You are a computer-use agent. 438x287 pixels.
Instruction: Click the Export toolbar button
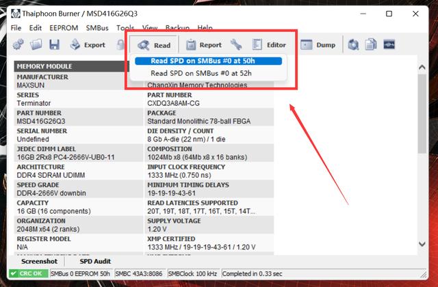click(88, 44)
